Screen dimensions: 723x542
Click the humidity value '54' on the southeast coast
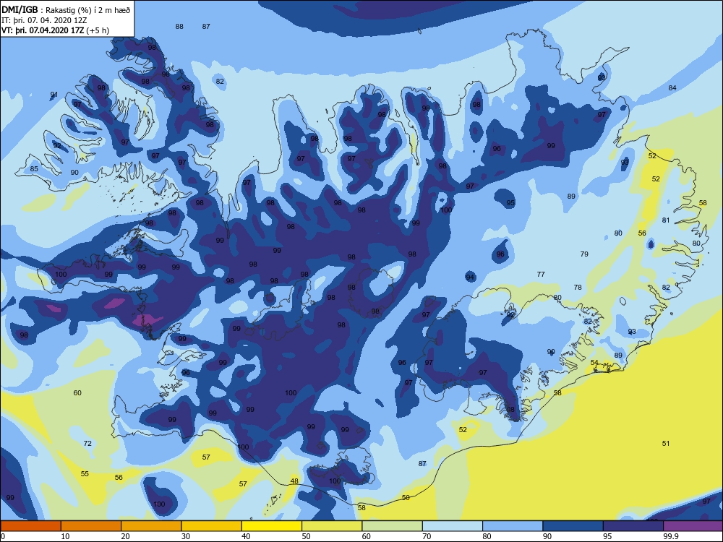click(x=594, y=363)
